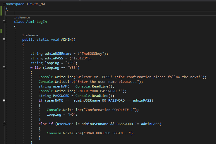Viewport: 216px width, 144px height.
Task: Collapse the class AdminLogIn block
Action: pyautogui.click(x=4, y=22)
